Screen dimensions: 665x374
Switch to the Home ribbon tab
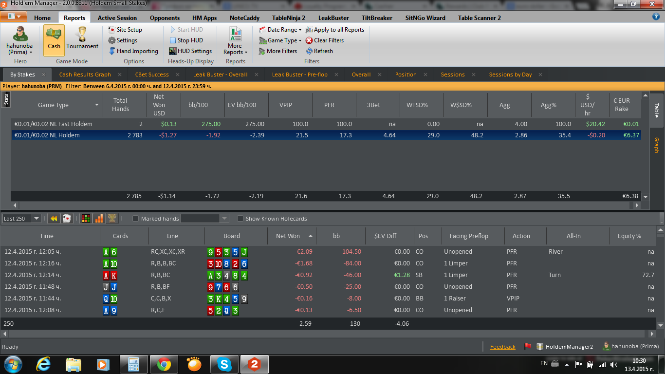(x=42, y=18)
